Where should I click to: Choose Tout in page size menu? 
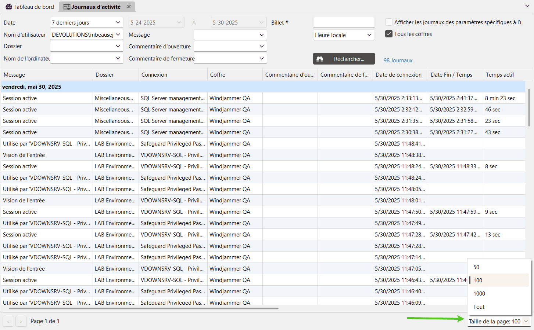pos(479,307)
